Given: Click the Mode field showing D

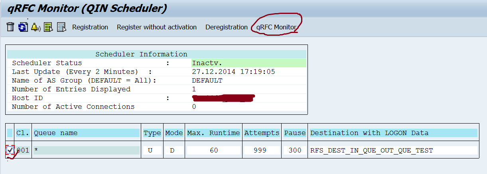Looking at the screenshot, I should tap(174, 150).
